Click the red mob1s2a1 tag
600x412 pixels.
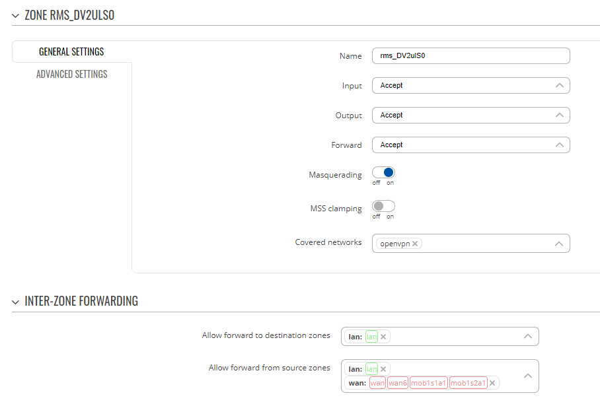click(469, 383)
